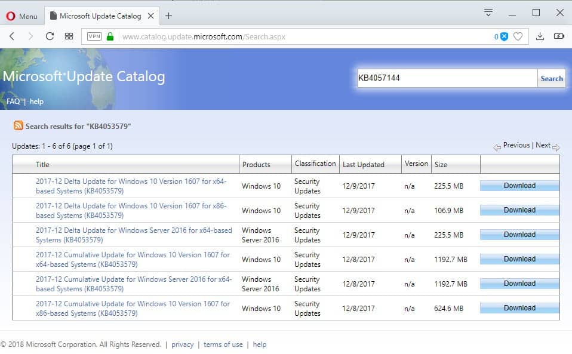Viewport: 572px width, 354px height.
Task: Click the RSS feed icon for search results
Action: click(18, 126)
